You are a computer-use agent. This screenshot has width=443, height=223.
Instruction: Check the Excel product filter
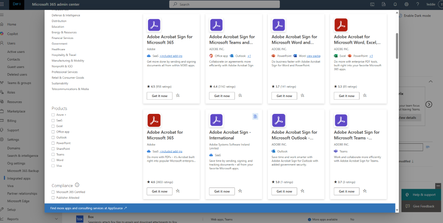53,126
